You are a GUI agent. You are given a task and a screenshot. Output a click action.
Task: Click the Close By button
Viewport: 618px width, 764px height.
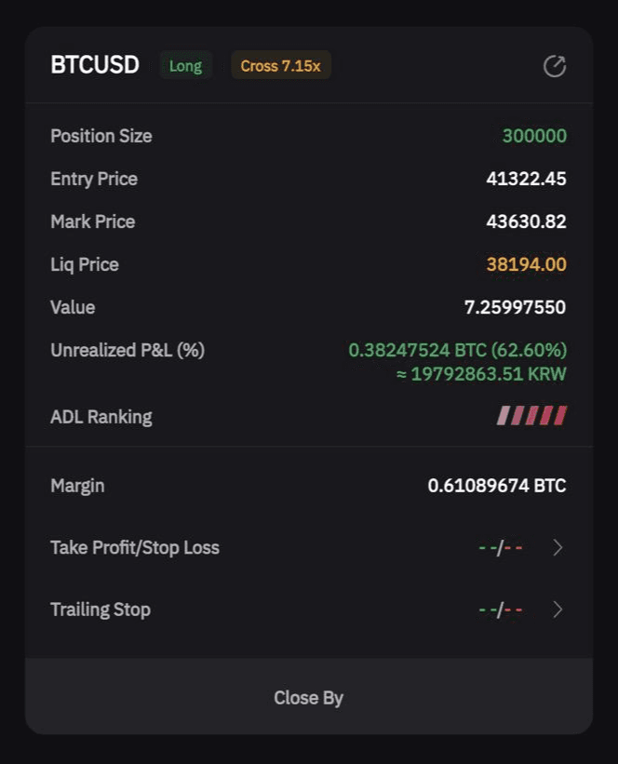point(309,697)
